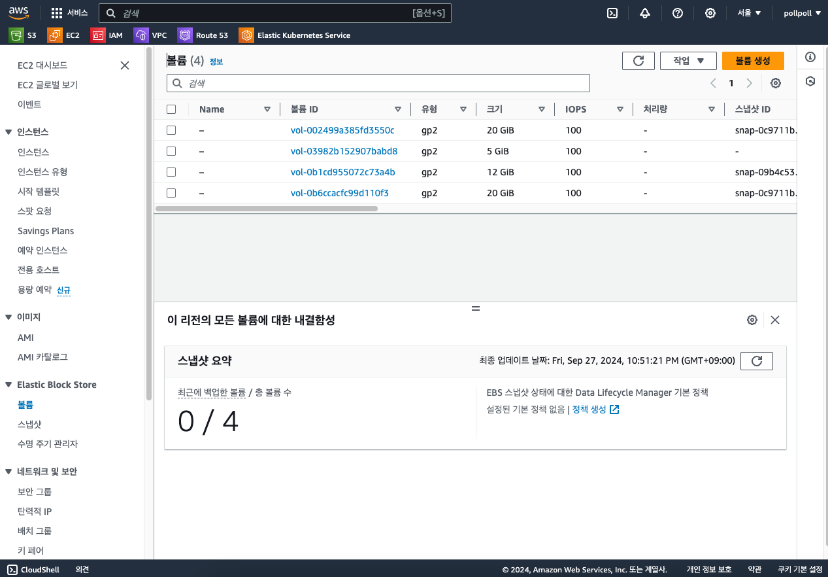The height and width of the screenshot is (577, 828).
Task: Sort by 크기 column arrow
Action: pos(542,109)
